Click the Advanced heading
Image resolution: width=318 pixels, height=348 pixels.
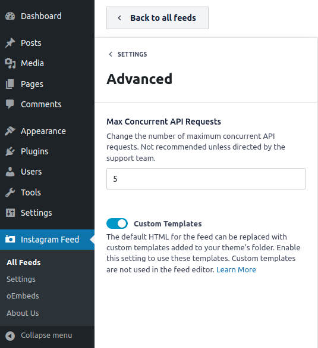[x=140, y=79]
